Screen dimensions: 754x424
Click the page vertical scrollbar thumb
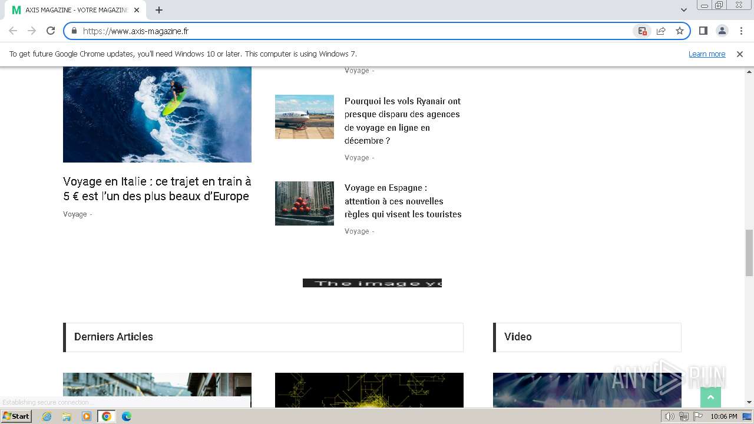click(x=749, y=253)
